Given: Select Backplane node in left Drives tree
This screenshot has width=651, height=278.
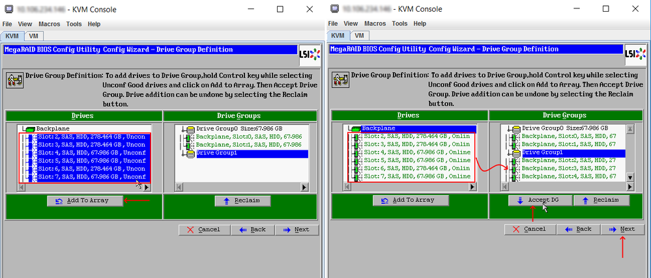Looking at the screenshot, I should pyautogui.click(x=53, y=129).
